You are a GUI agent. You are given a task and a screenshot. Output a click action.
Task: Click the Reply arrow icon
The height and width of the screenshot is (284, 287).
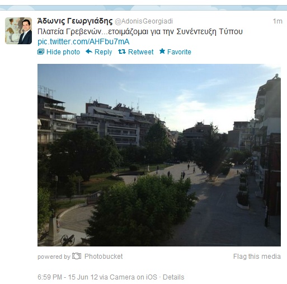[x=89, y=52]
